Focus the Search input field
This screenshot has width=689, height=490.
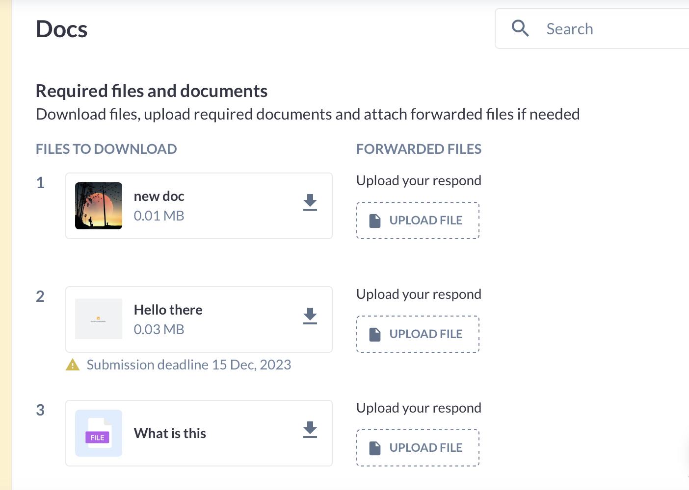tap(613, 29)
